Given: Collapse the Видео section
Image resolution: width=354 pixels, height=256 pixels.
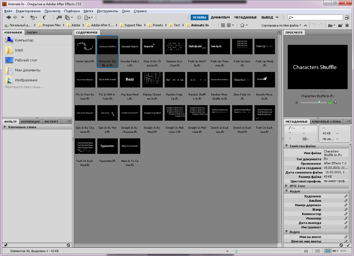Looking at the screenshot, I should point(287,232).
